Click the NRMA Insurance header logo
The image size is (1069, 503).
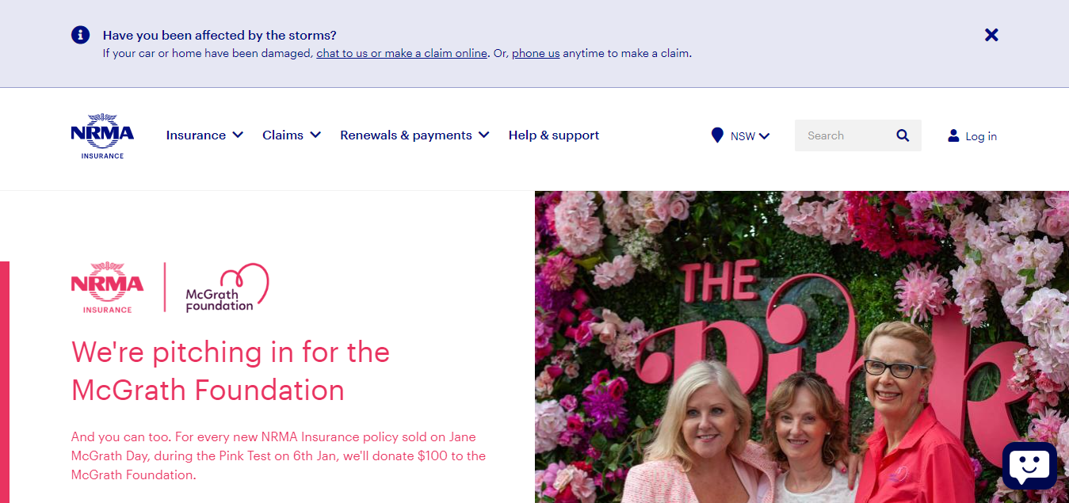pos(102,136)
